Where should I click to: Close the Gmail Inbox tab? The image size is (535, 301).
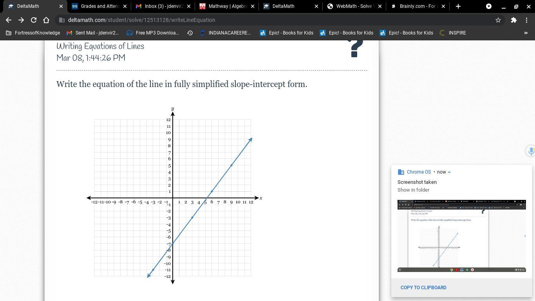coord(189,6)
